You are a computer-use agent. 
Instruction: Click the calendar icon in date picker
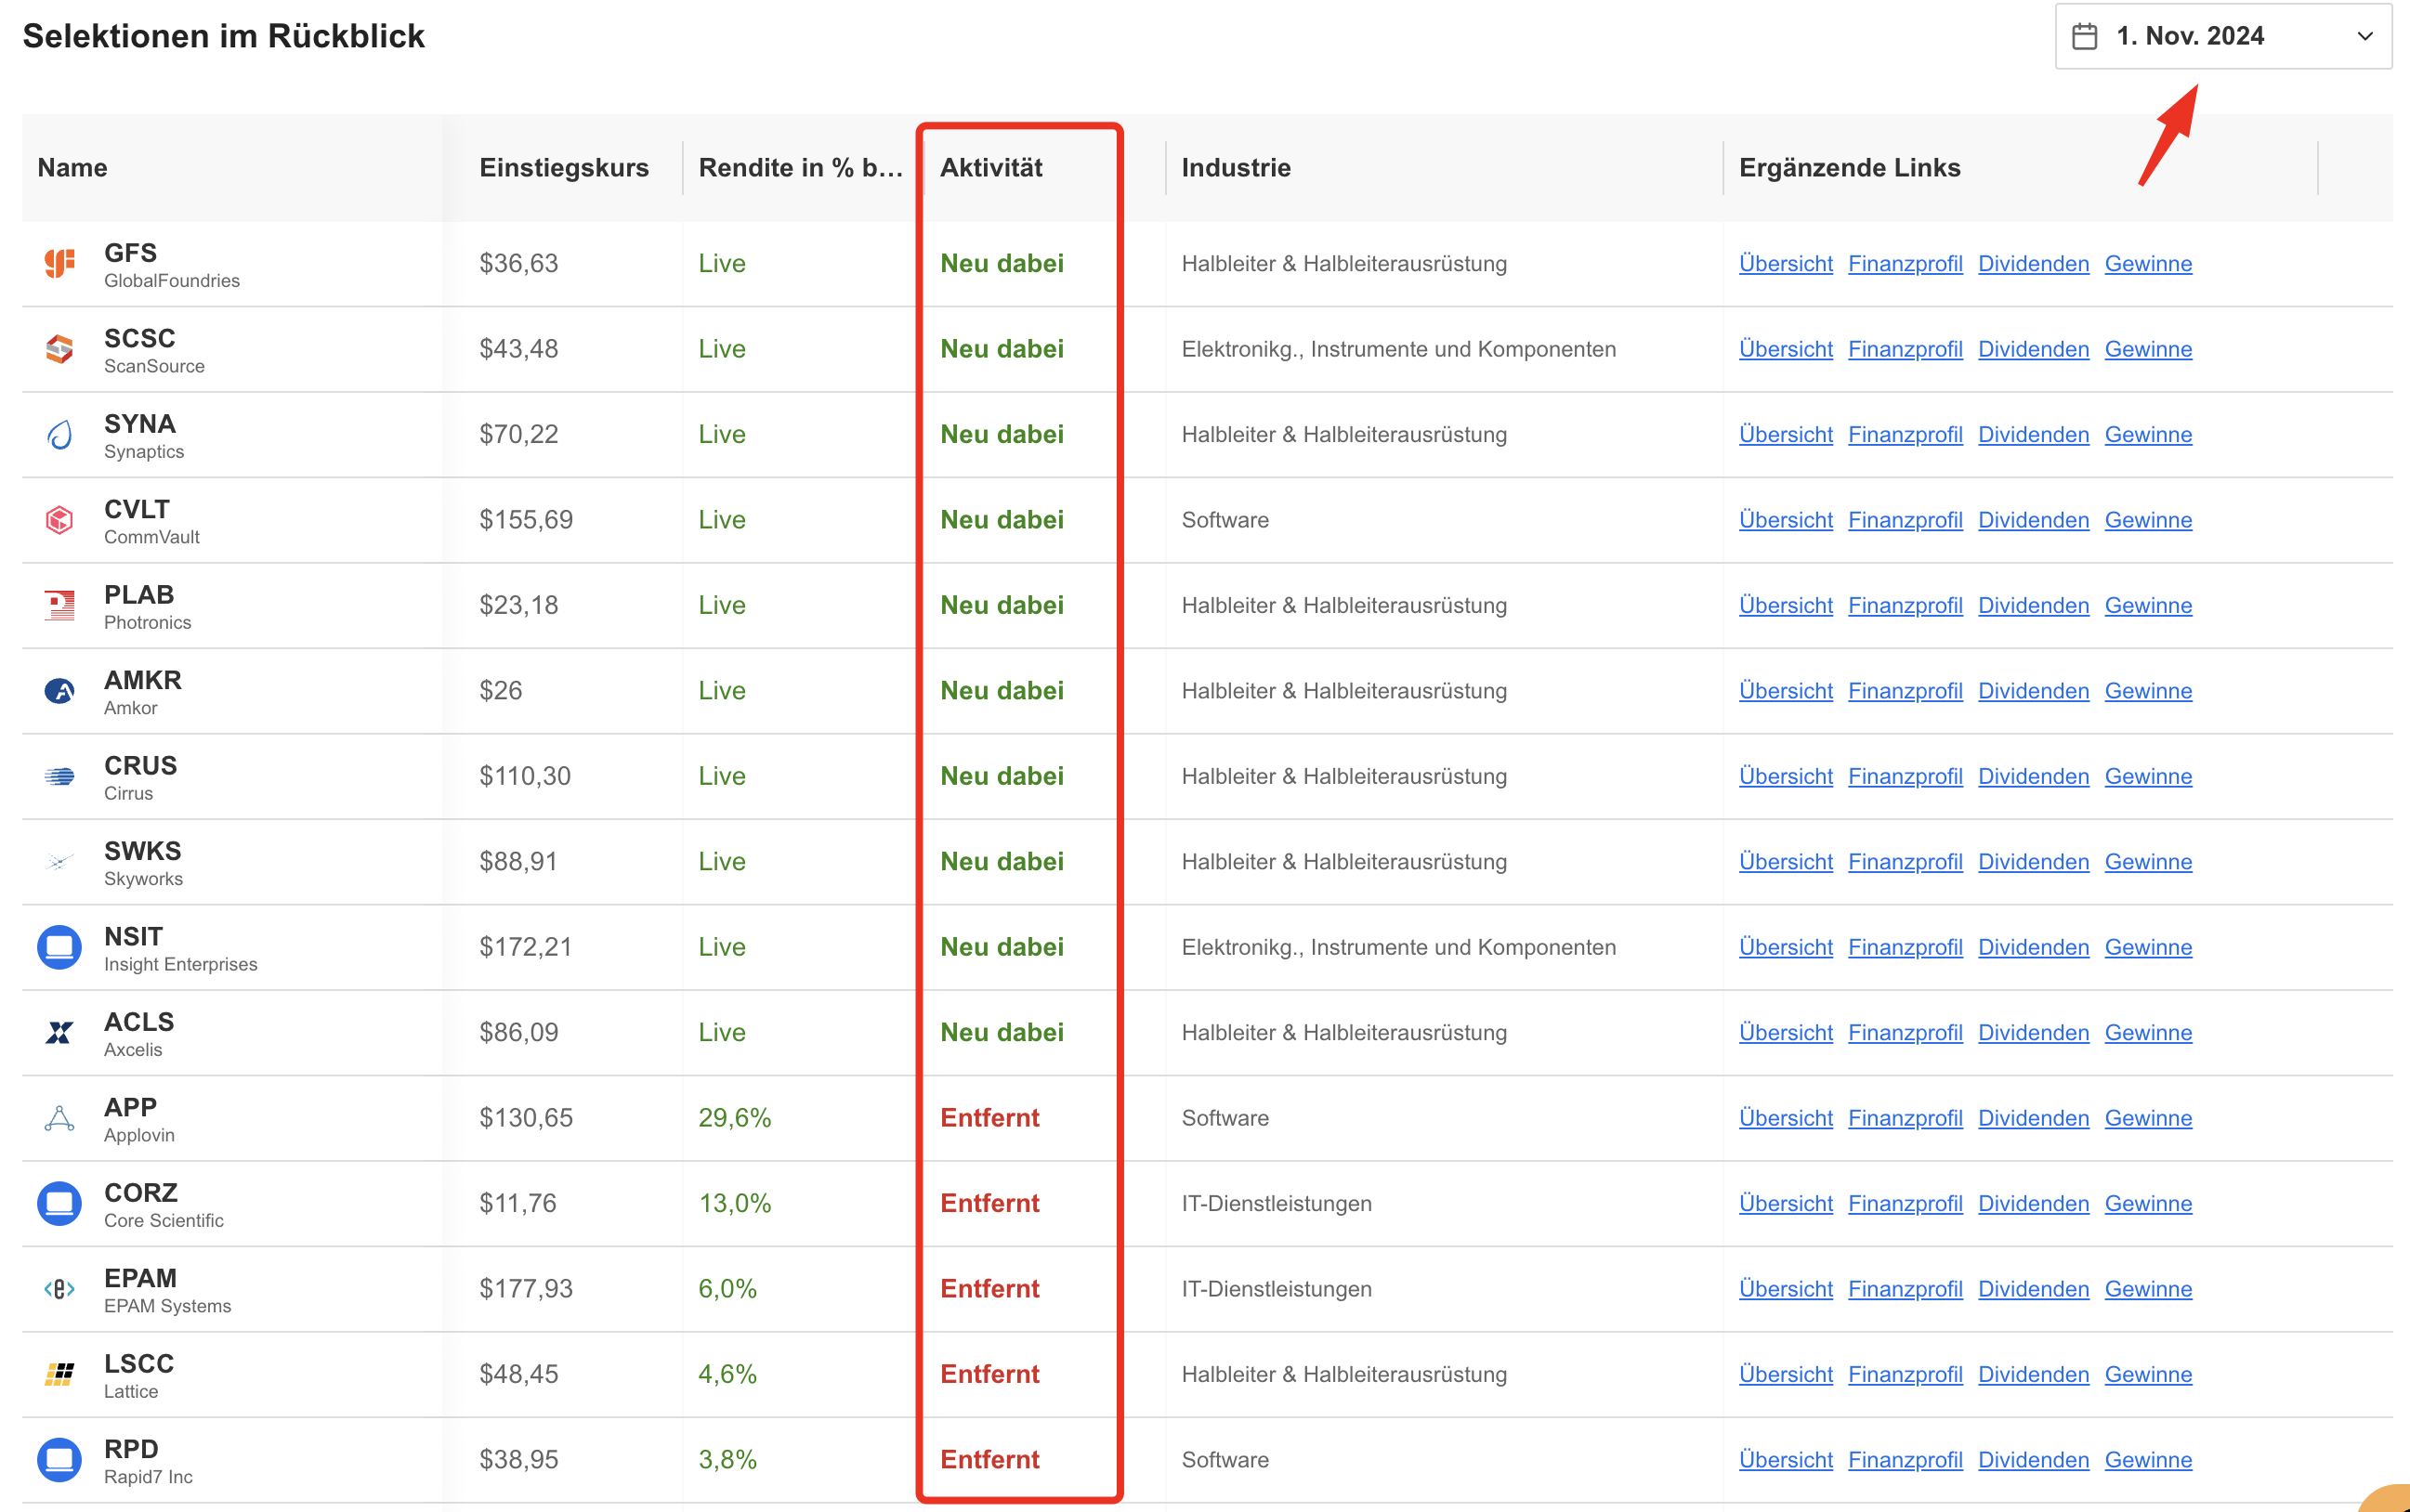(2085, 36)
